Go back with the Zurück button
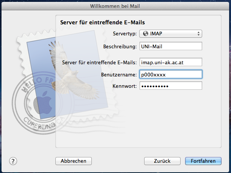231x173 pixels. pyautogui.click(x=162, y=161)
